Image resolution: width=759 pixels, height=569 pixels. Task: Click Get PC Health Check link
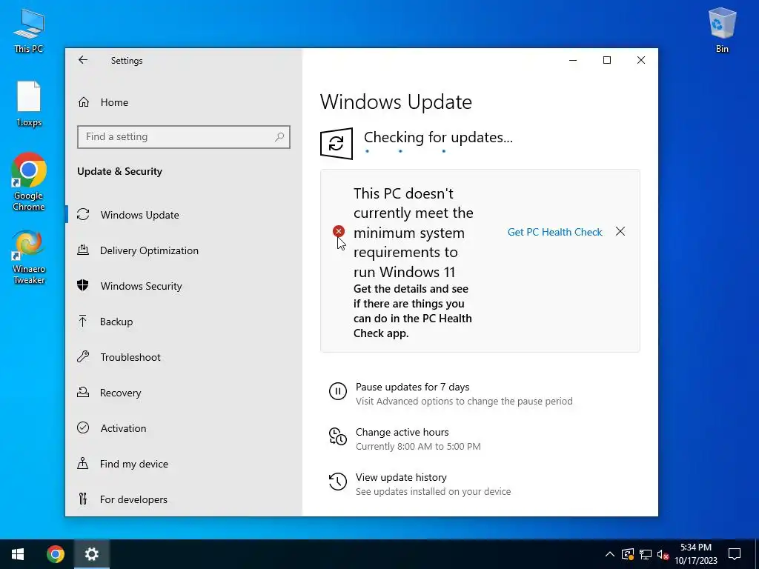pyautogui.click(x=554, y=232)
